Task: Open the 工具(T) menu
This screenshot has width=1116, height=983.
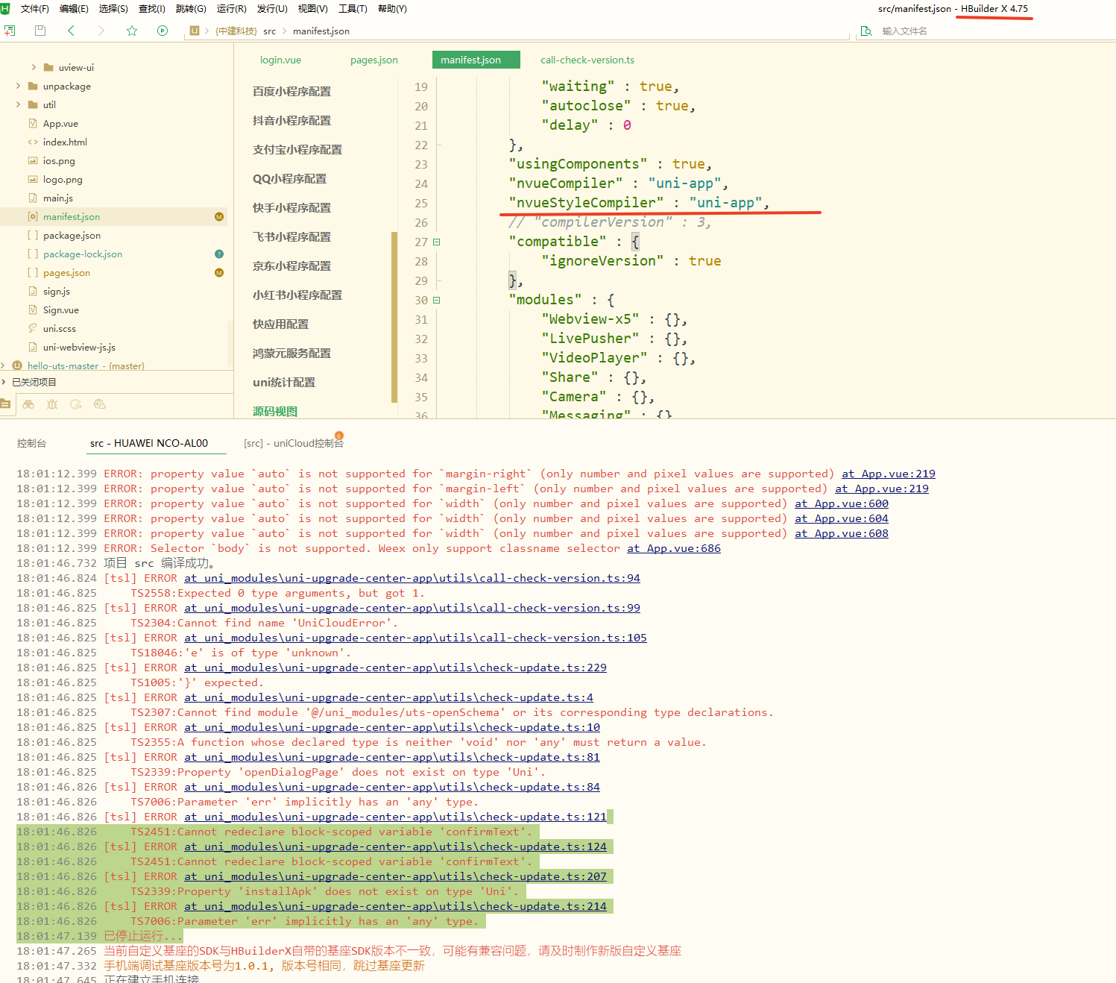Action: [x=353, y=9]
